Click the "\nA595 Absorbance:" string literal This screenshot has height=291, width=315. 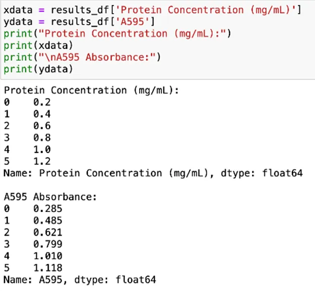(x=97, y=57)
